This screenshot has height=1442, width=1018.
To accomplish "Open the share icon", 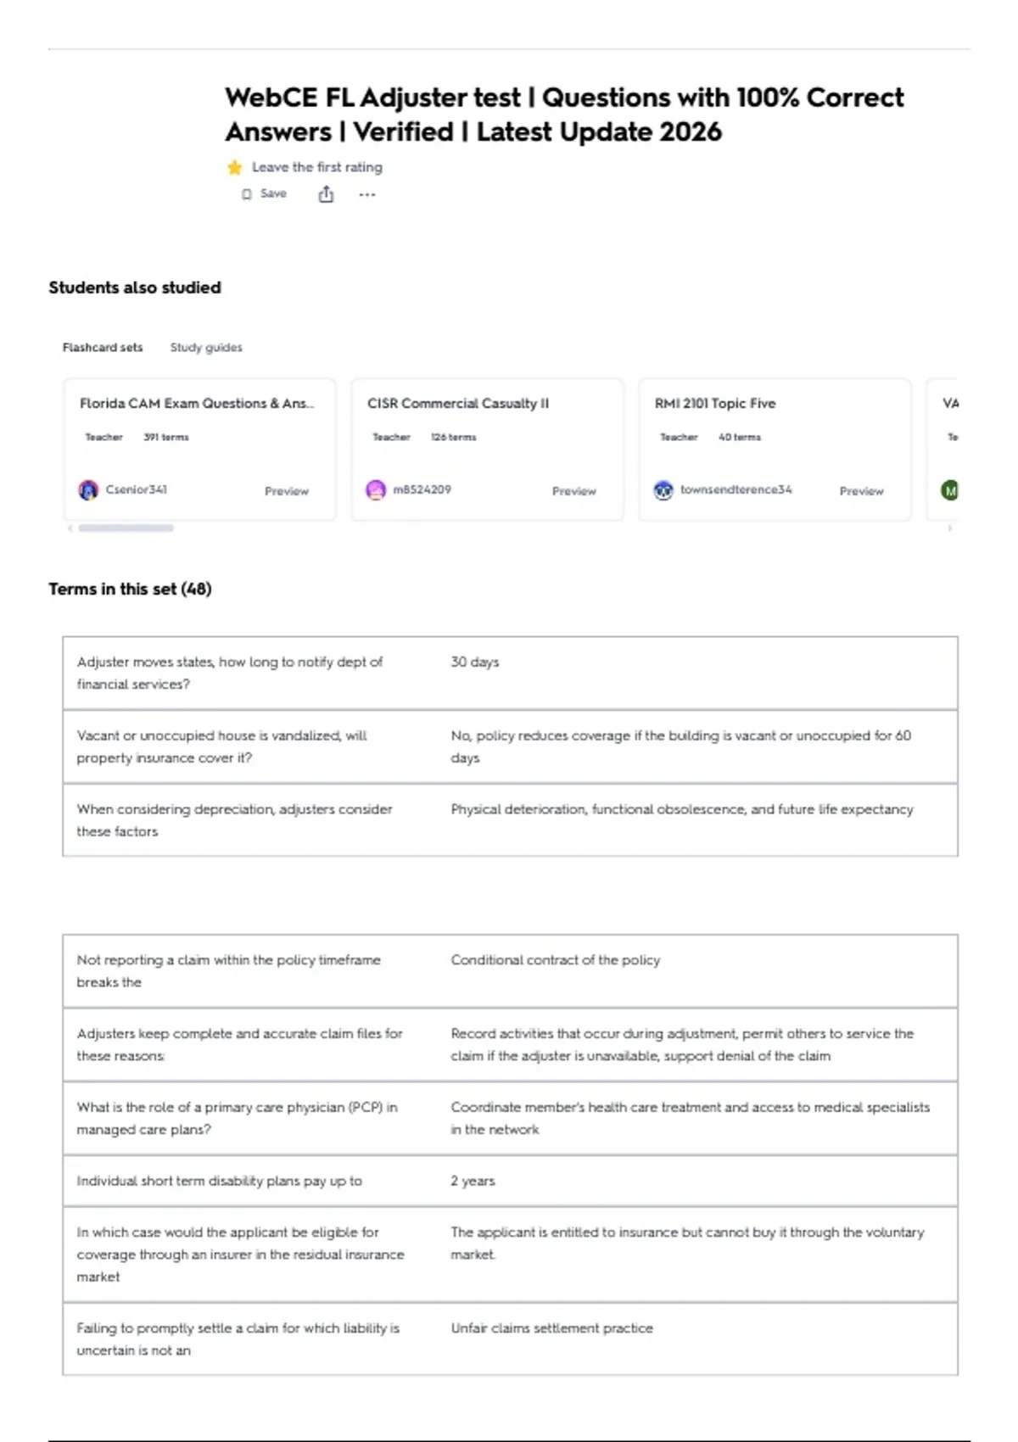I will pos(326,195).
